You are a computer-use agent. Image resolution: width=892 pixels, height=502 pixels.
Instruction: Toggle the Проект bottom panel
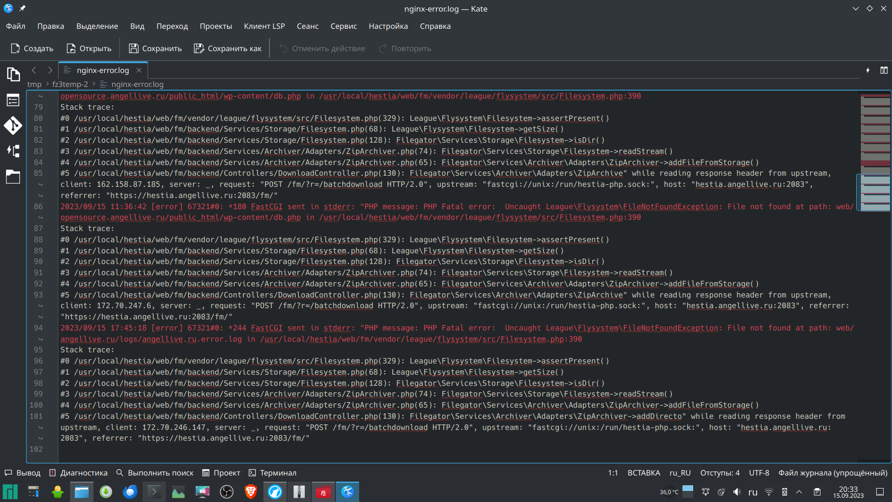click(221, 473)
